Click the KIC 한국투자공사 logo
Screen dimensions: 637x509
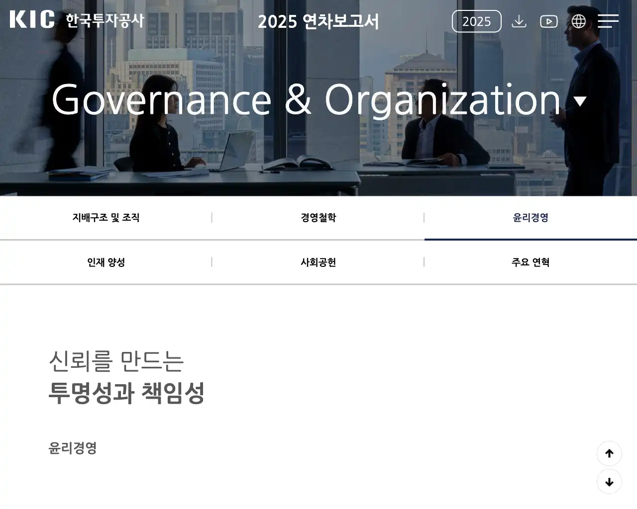pos(77,20)
